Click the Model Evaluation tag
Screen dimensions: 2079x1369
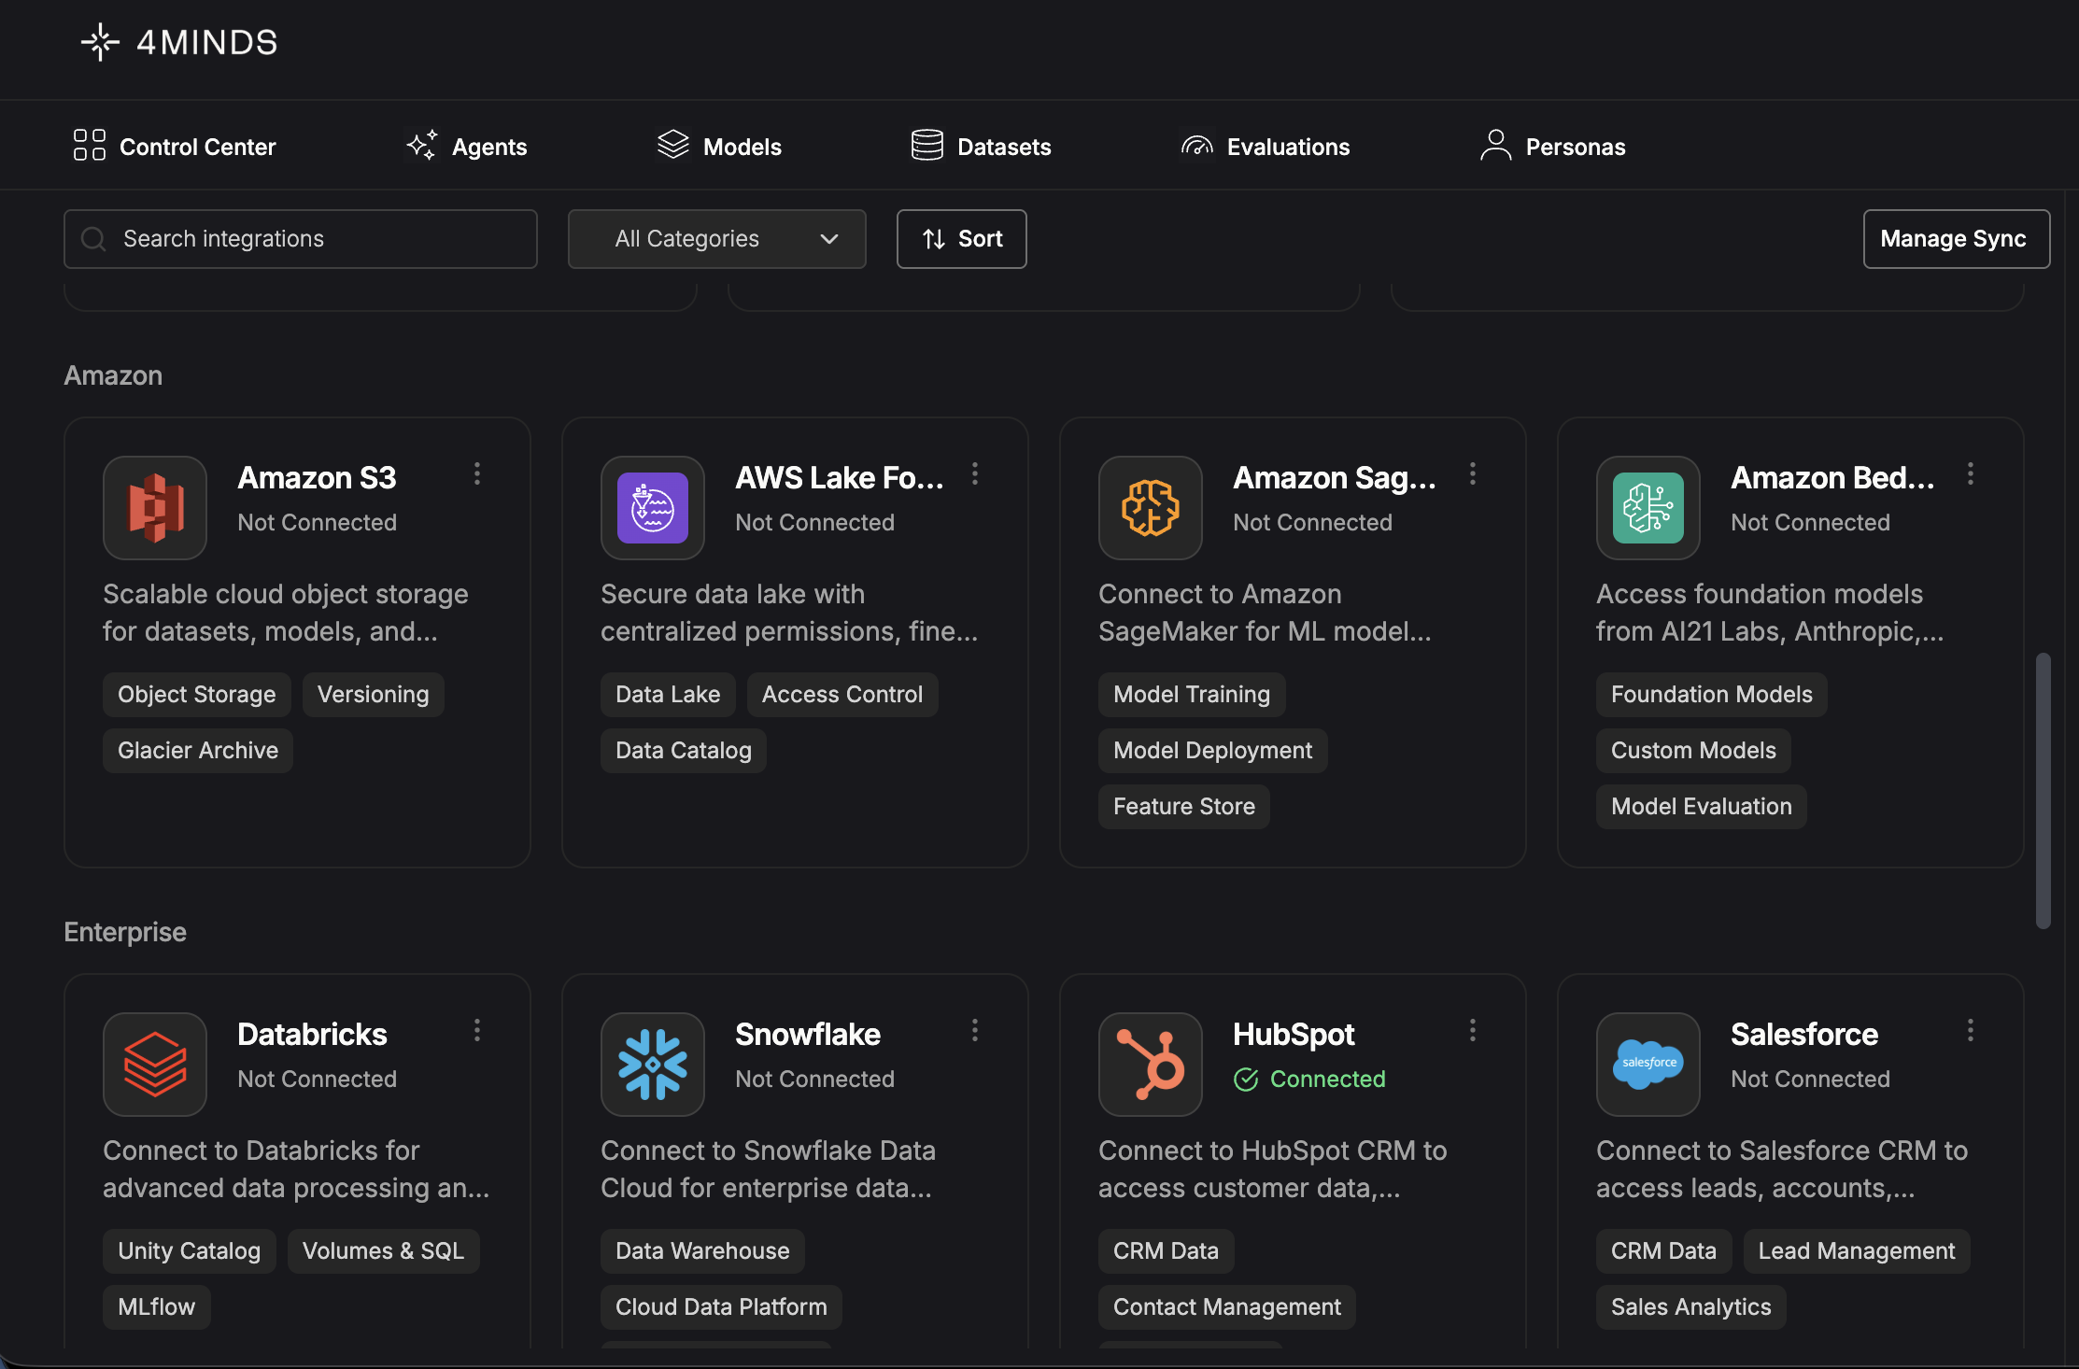click(1702, 807)
